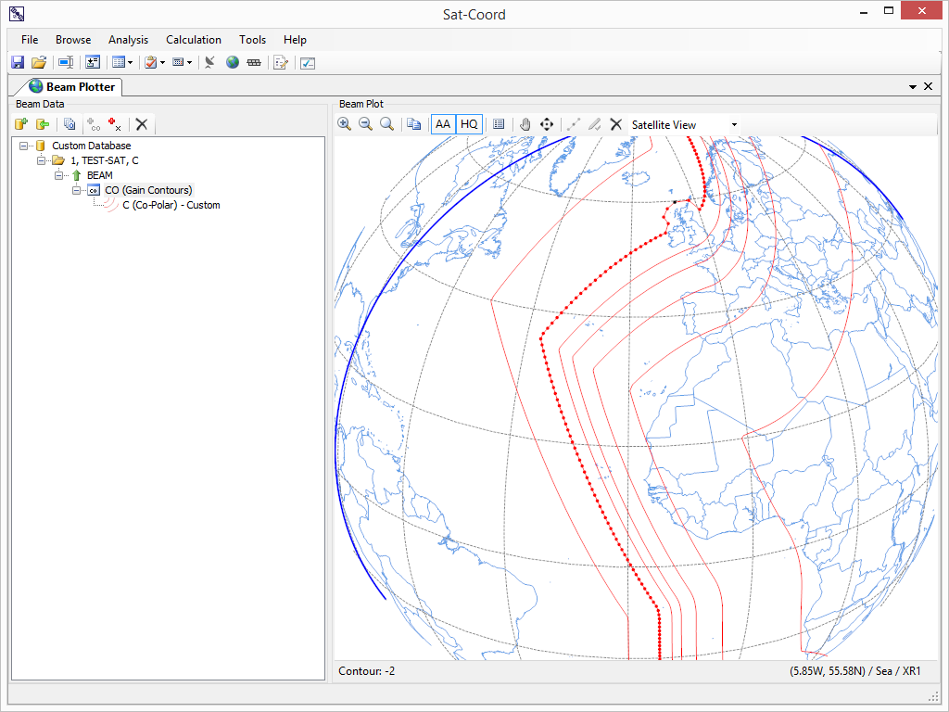Collapse the CO (Gain Contours) node
Image resolution: width=949 pixels, height=712 pixels.
pyautogui.click(x=77, y=190)
